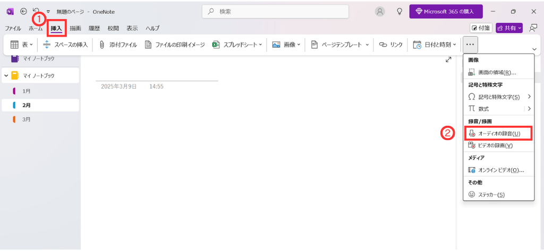
Task: Click the Link insert icon
Action: pyautogui.click(x=382, y=45)
